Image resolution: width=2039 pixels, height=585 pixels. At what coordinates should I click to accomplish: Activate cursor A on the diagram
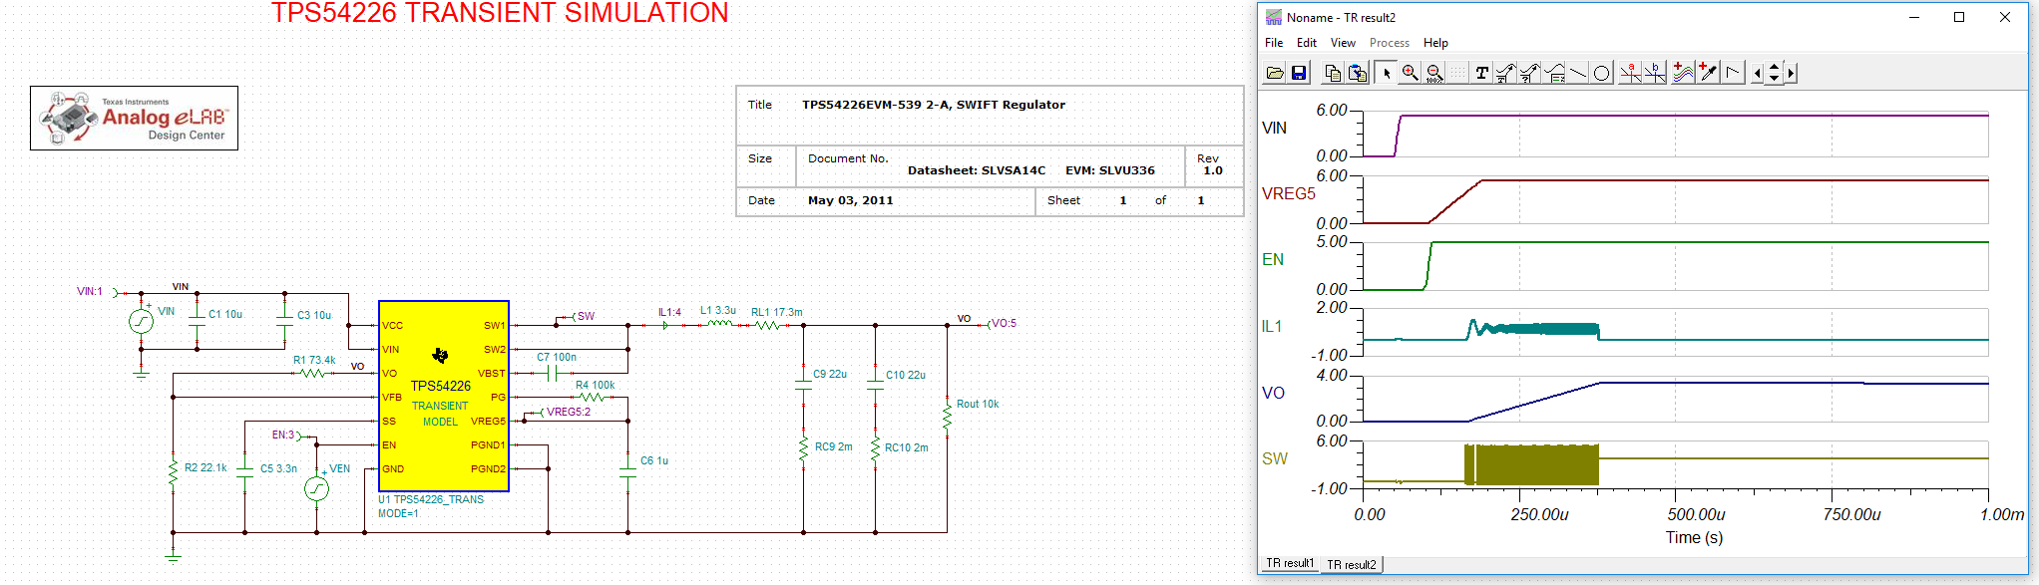click(x=1630, y=73)
